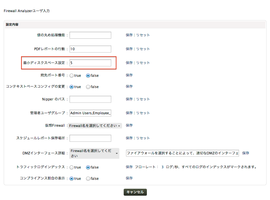Click 保存 for 管理者ユーザグループ
Image resolution: width=270 pixels, height=200 pixels.
(x=129, y=113)
